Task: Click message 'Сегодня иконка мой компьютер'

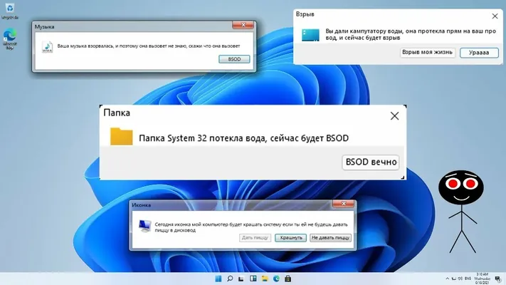Action: (x=251, y=227)
